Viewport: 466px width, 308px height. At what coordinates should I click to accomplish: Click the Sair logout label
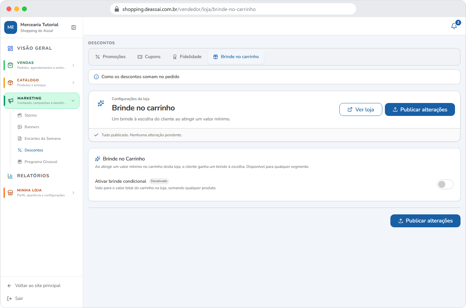coord(19,299)
